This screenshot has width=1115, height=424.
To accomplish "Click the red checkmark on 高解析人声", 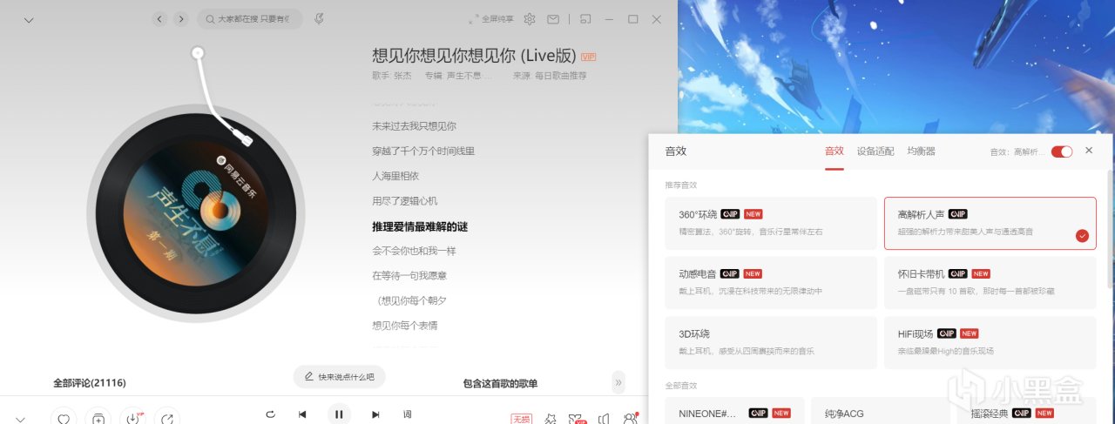I will [x=1082, y=235].
